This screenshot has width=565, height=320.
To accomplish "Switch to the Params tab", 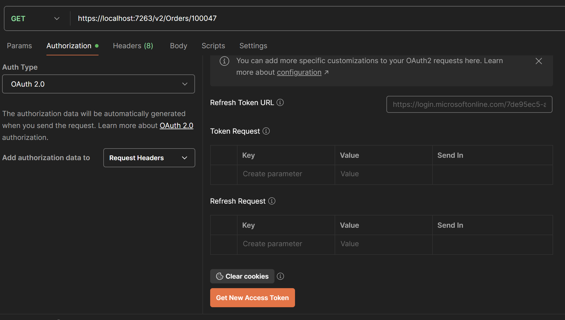I will [x=19, y=46].
